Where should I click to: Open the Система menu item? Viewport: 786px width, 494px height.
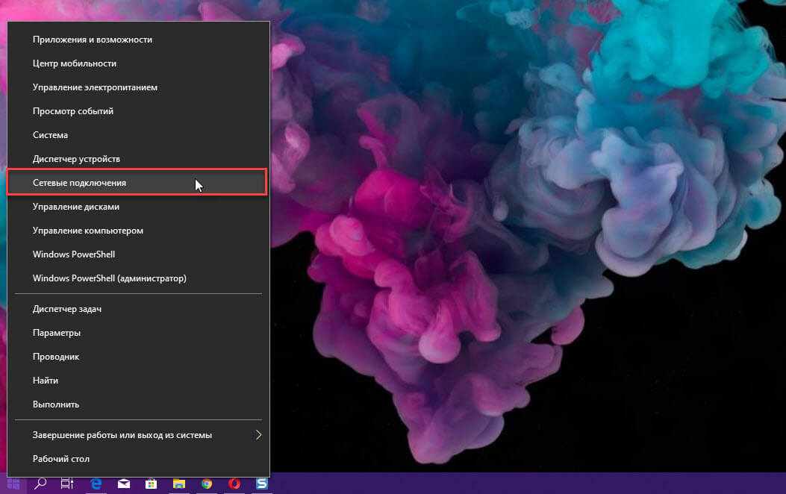click(x=138, y=135)
